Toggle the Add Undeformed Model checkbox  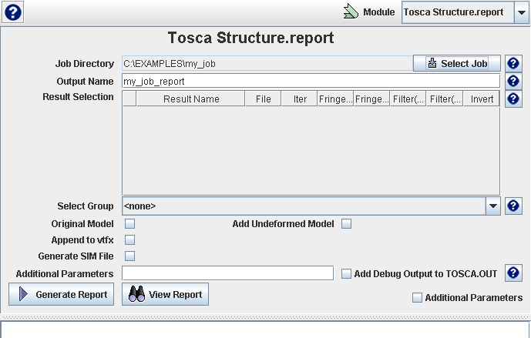(x=347, y=223)
